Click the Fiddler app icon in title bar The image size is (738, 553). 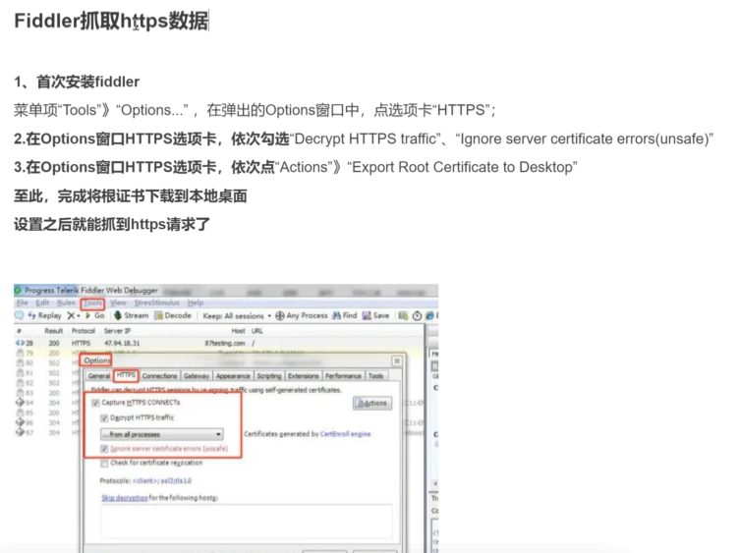click(x=18, y=290)
